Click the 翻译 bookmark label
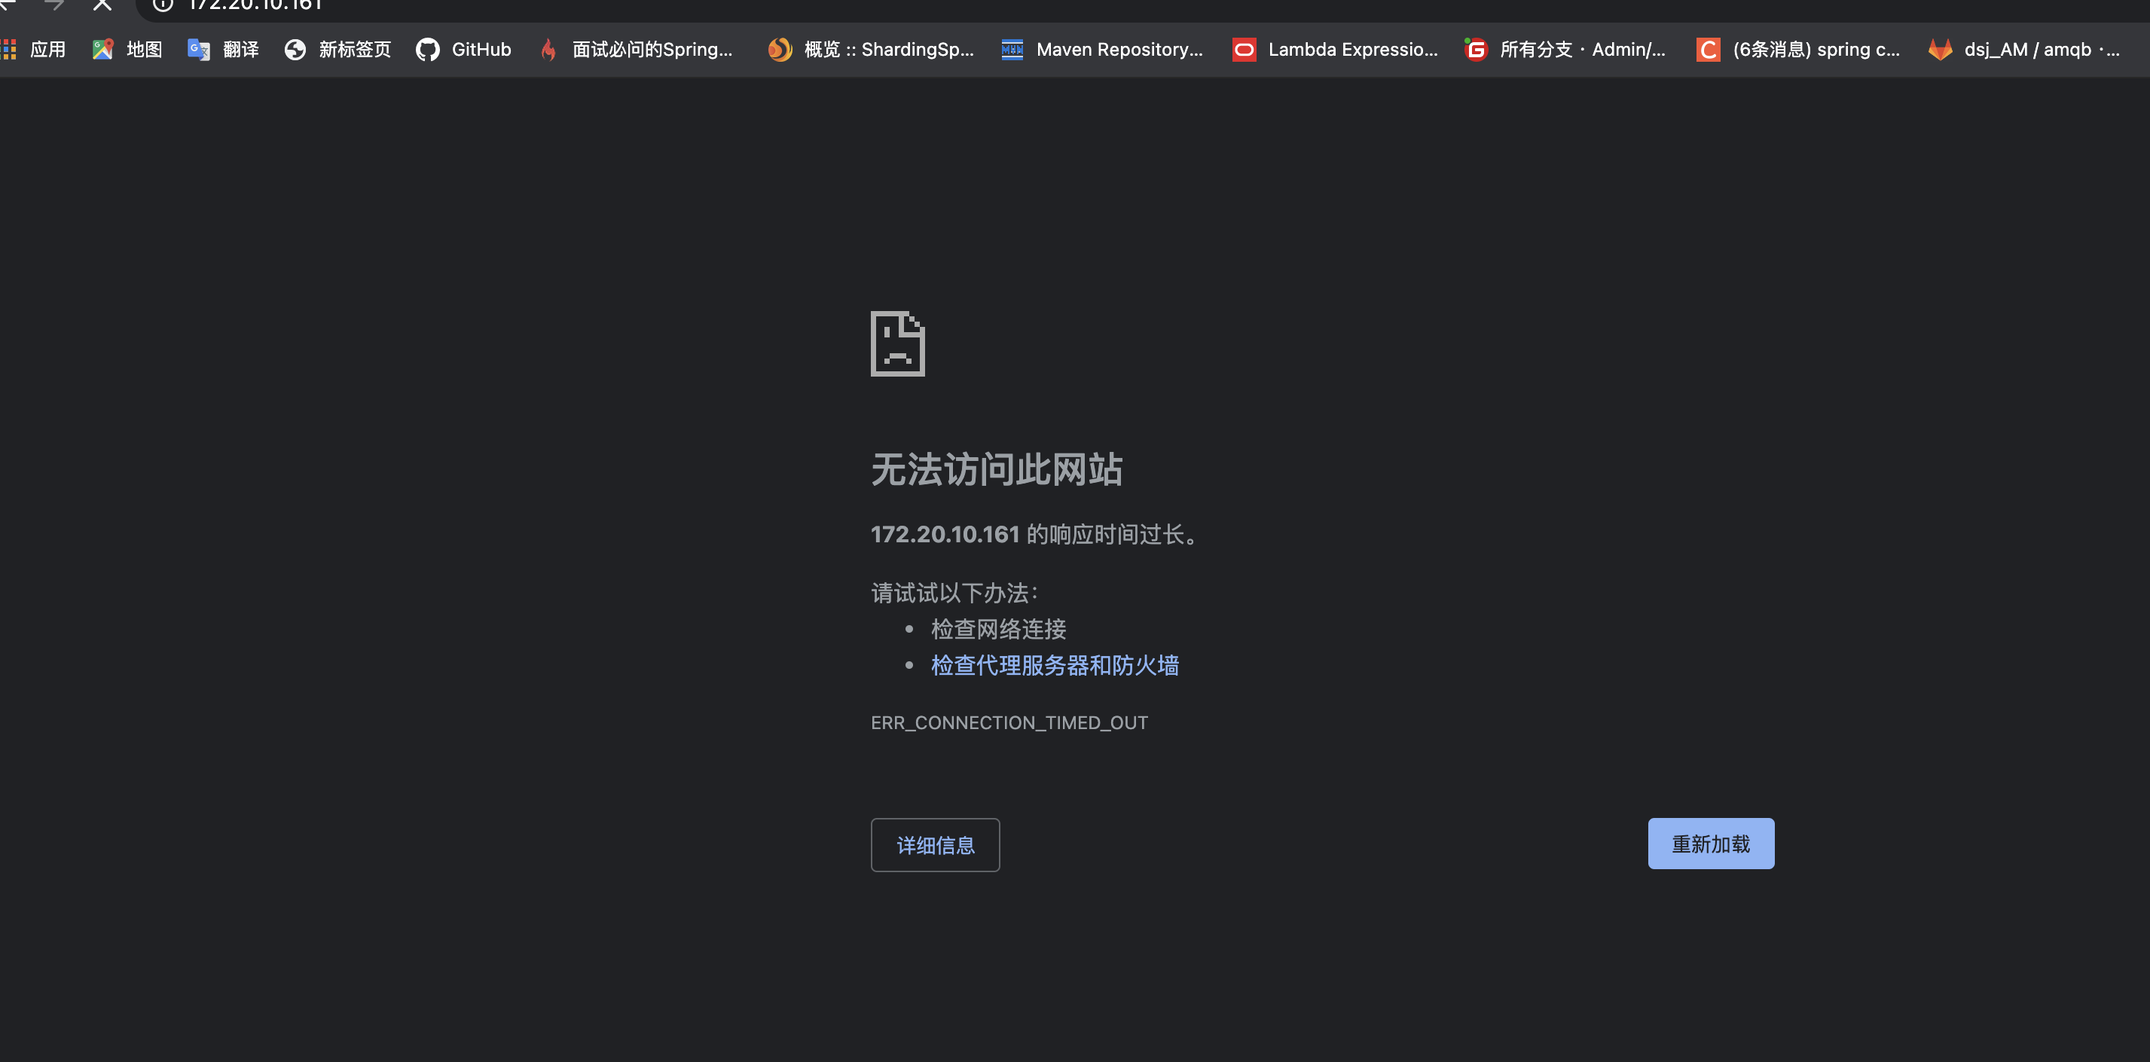The width and height of the screenshot is (2150, 1062). pos(241,50)
